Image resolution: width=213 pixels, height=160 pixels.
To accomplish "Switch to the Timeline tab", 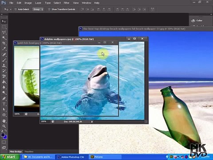I will point(29,152).
